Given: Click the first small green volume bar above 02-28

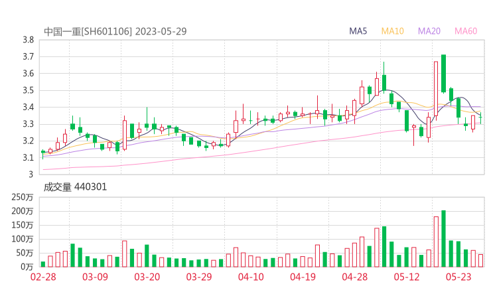Looking at the screenshot, I should (43, 264).
